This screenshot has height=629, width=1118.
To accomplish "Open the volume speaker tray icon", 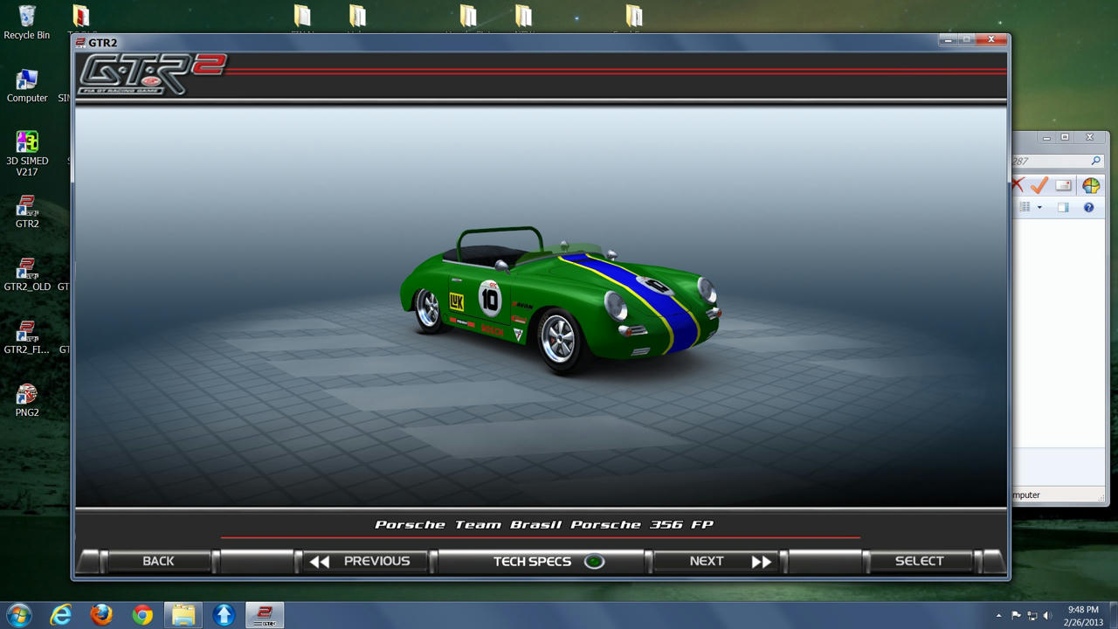I will [1047, 616].
